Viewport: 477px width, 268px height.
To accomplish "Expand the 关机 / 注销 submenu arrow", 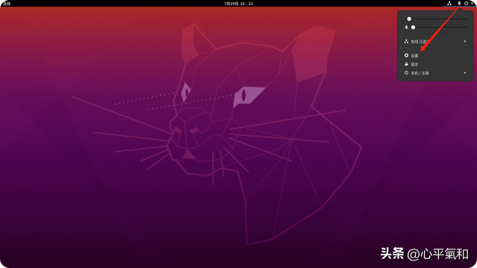I will coord(465,73).
